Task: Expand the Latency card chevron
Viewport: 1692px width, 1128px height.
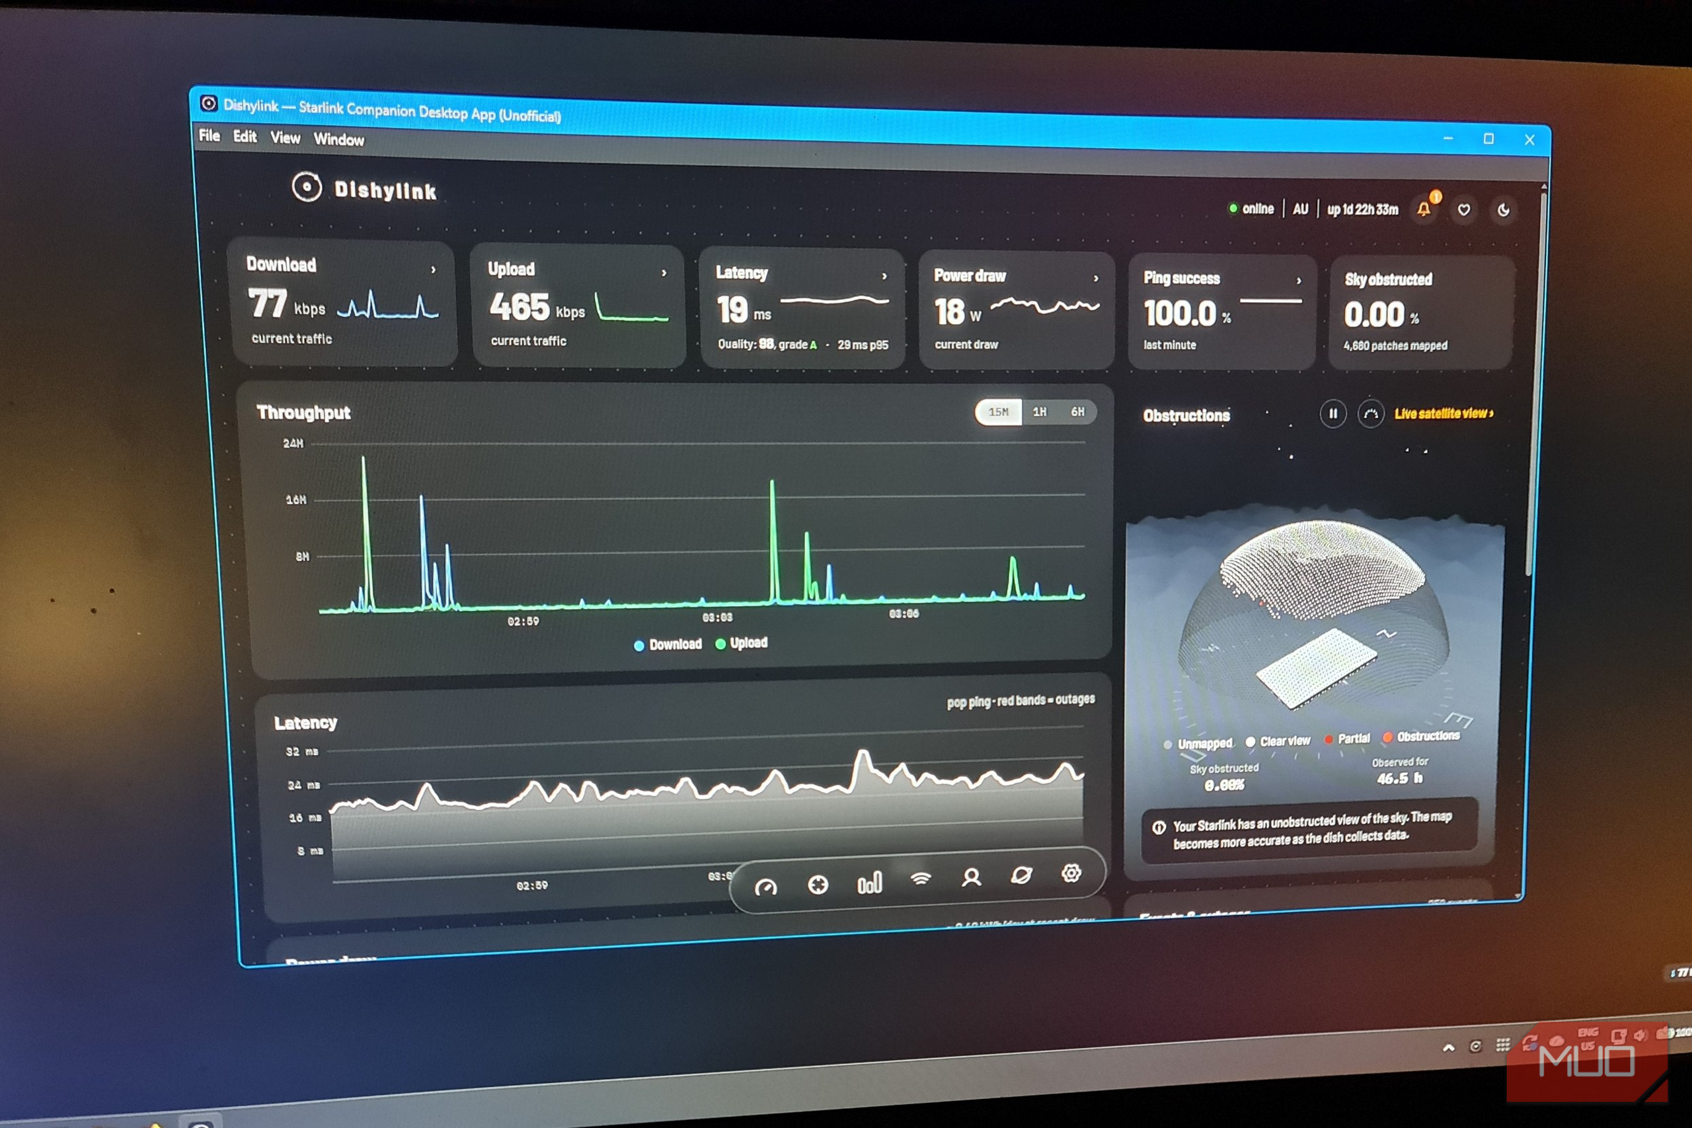Action: (x=884, y=276)
